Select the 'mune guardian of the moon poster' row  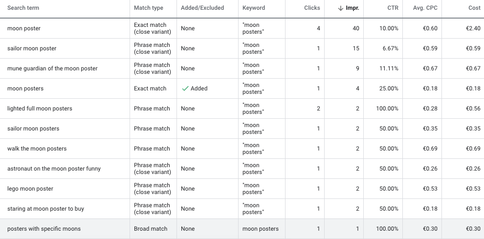(x=242, y=68)
